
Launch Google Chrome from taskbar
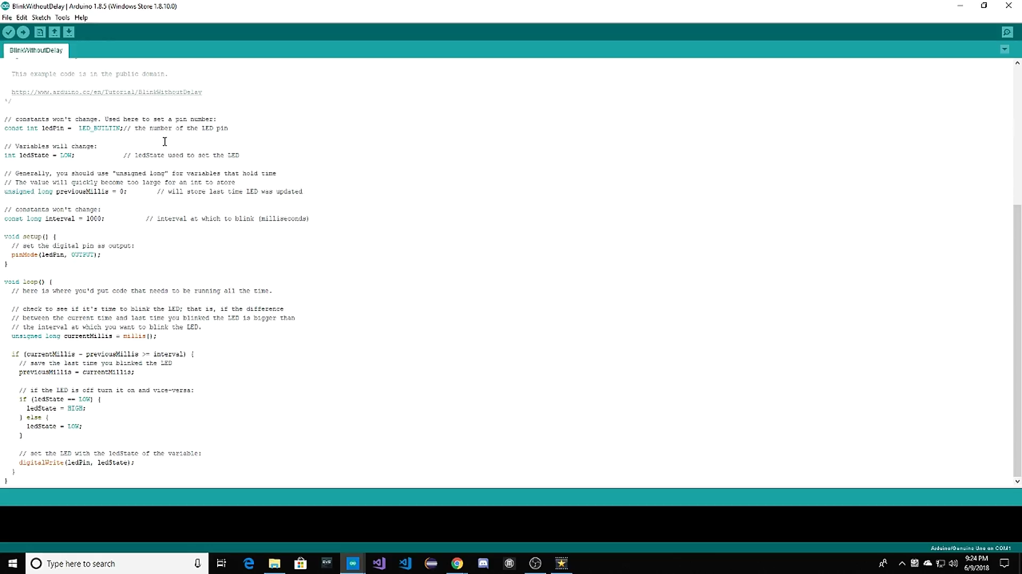tap(457, 563)
